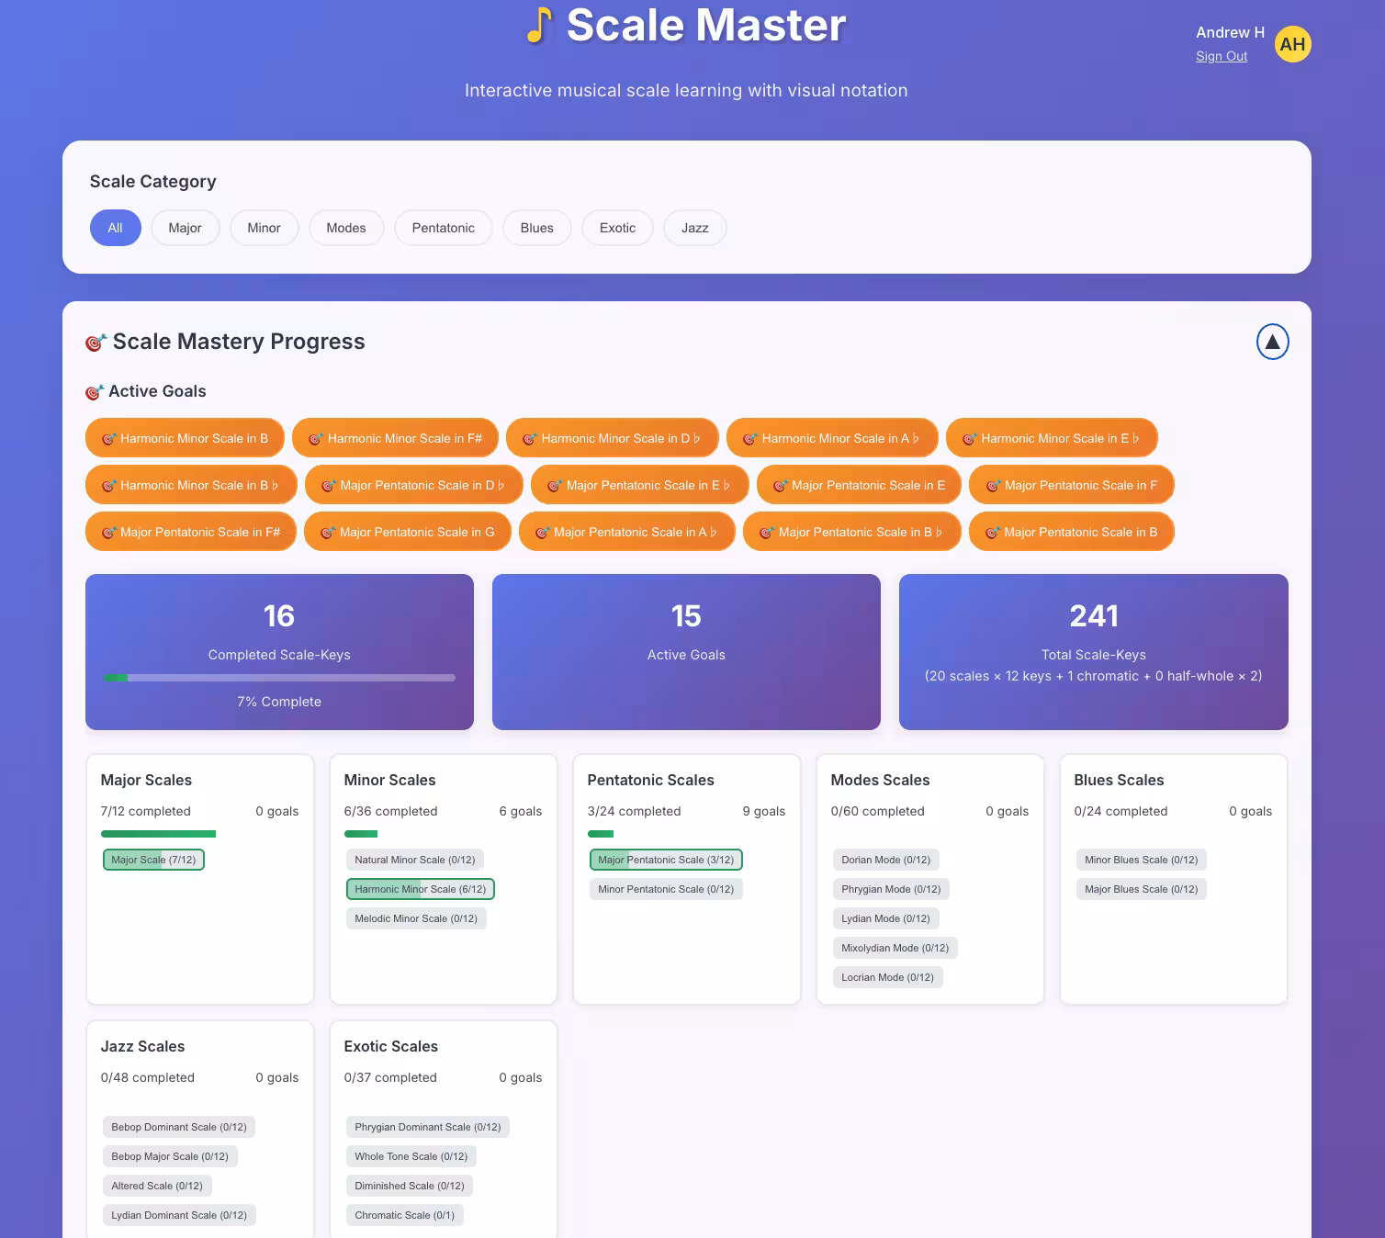Click the 7% Complete progress bar
The width and height of the screenshot is (1385, 1238).
pos(278,678)
